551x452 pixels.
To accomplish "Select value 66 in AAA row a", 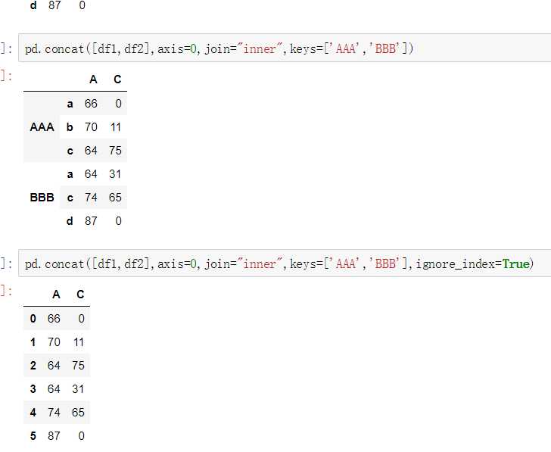I will point(91,103).
